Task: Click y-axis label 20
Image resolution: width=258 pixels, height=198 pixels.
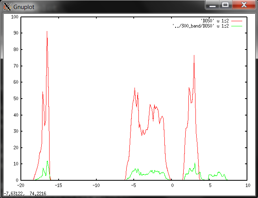Action: tap(16, 148)
